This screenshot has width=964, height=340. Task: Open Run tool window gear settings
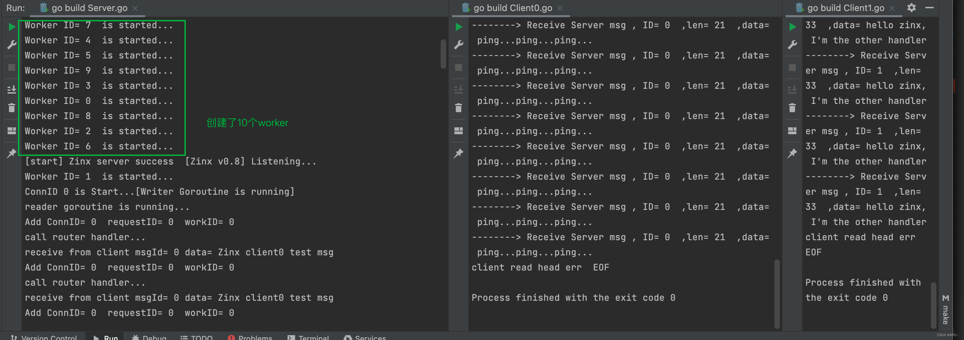pos(912,8)
